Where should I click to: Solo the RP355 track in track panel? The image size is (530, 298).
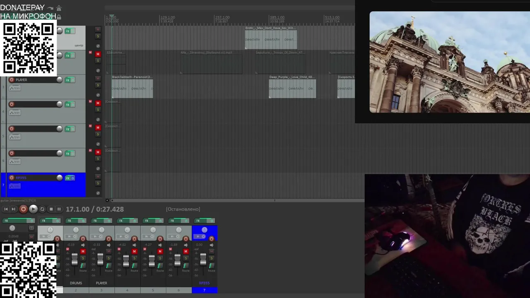pyautogui.click(x=98, y=183)
